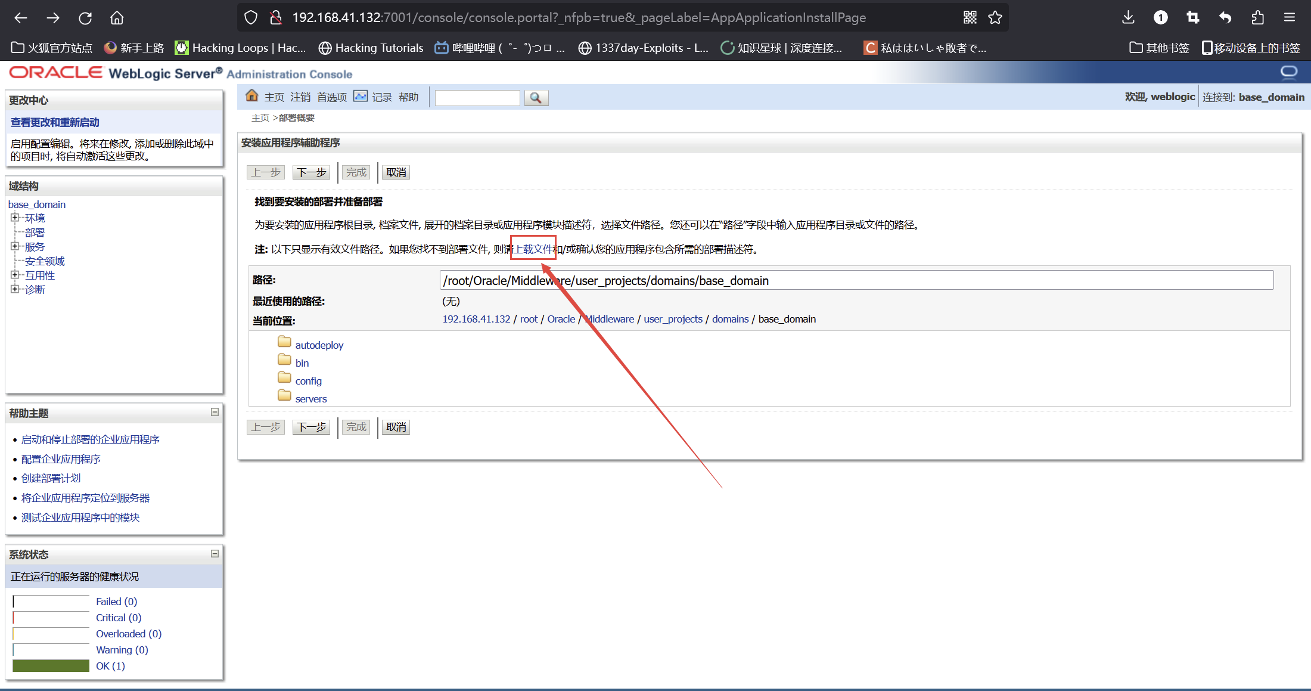Select 部署 in domain tree
This screenshot has width=1311, height=691.
pos(35,233)
